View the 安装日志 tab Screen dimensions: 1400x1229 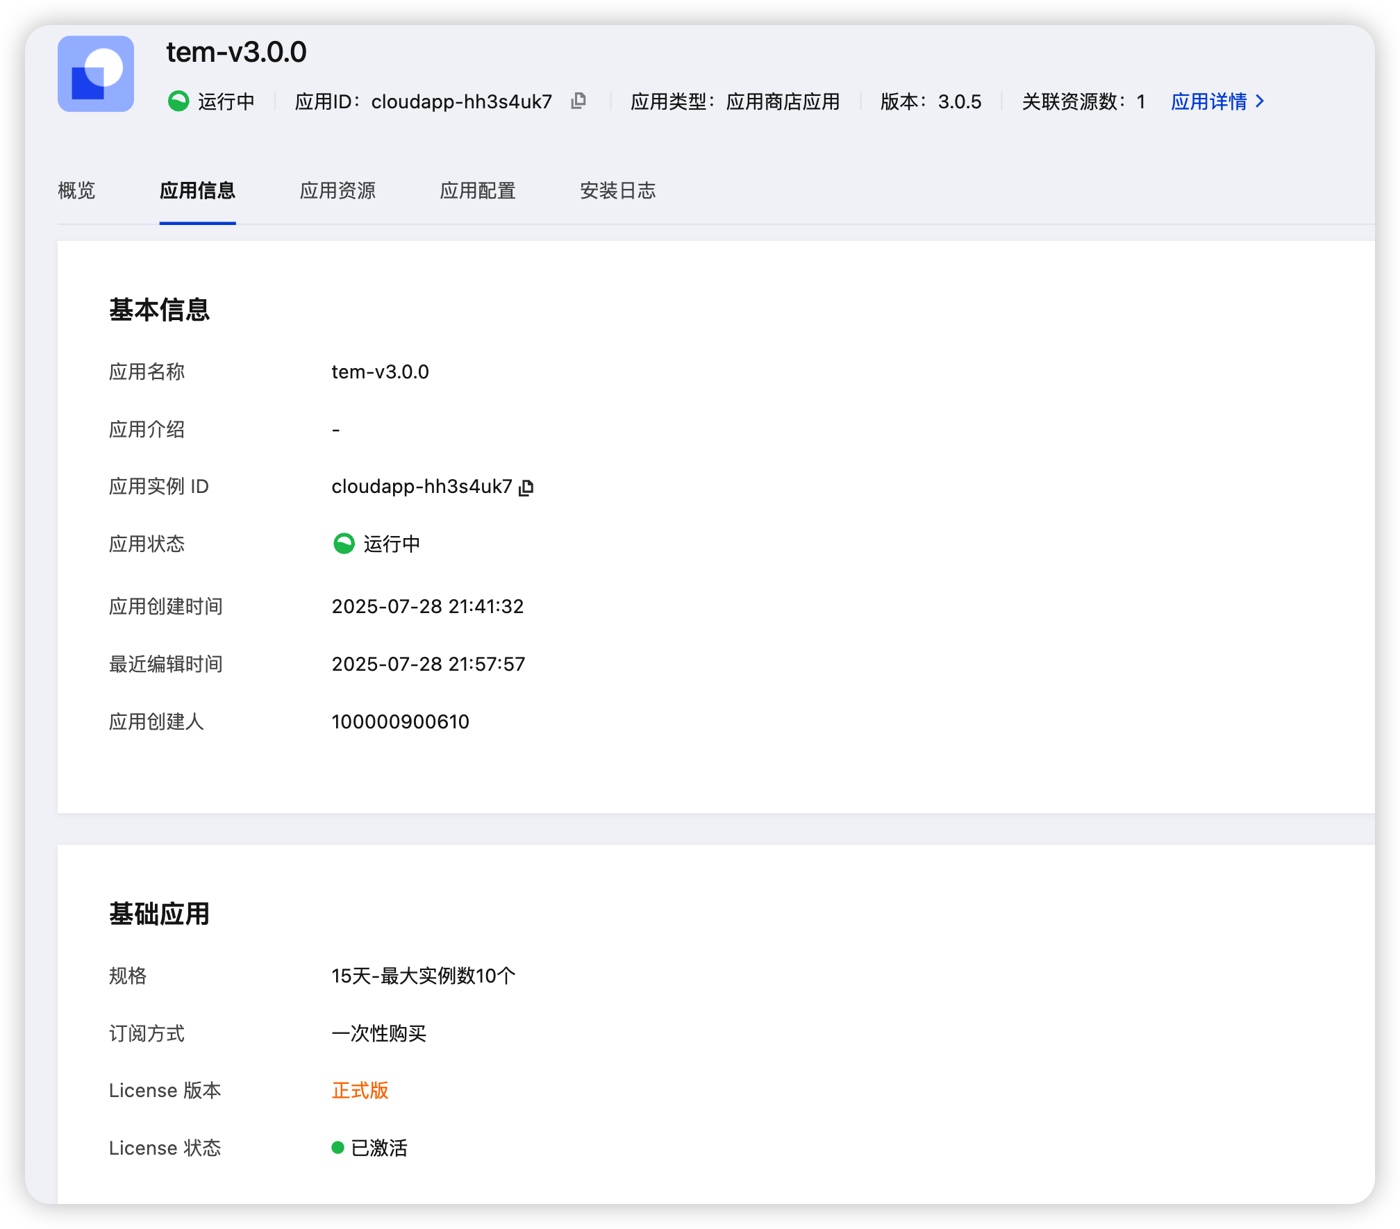[x=617, y=191]
